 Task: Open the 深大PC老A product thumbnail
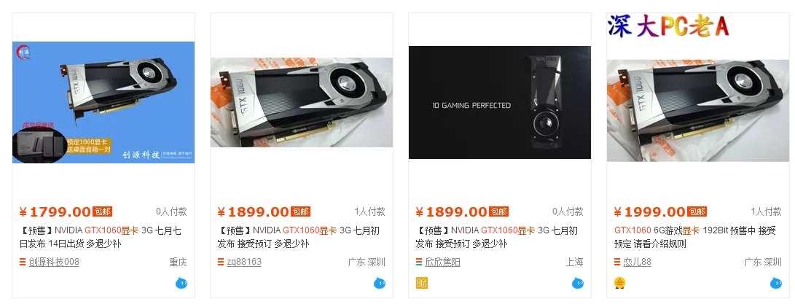(x=698, y=88)
